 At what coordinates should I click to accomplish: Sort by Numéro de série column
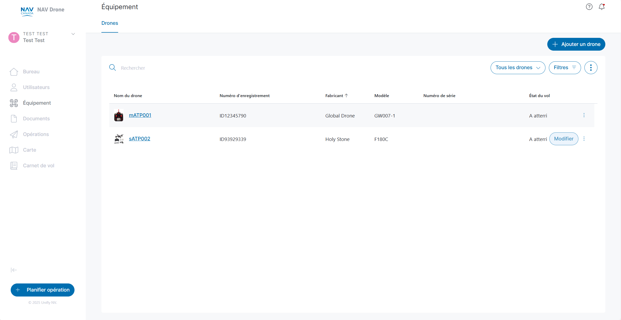coord(439,96)
